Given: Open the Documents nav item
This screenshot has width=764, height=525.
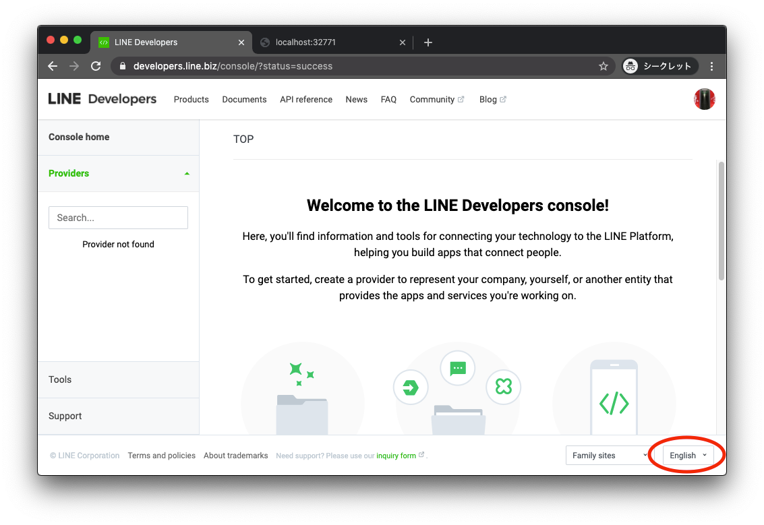Looking at the screenshot, I should 244,99.
